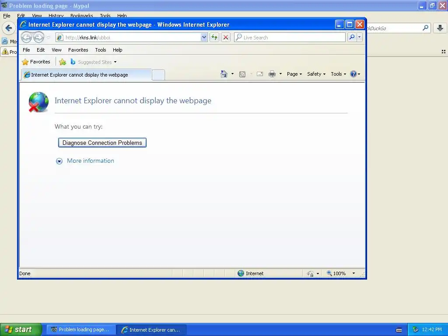The image size is (448, 336).
Task: Switch to 'Problem loading page' taskbar item
Action: (81, 330)
